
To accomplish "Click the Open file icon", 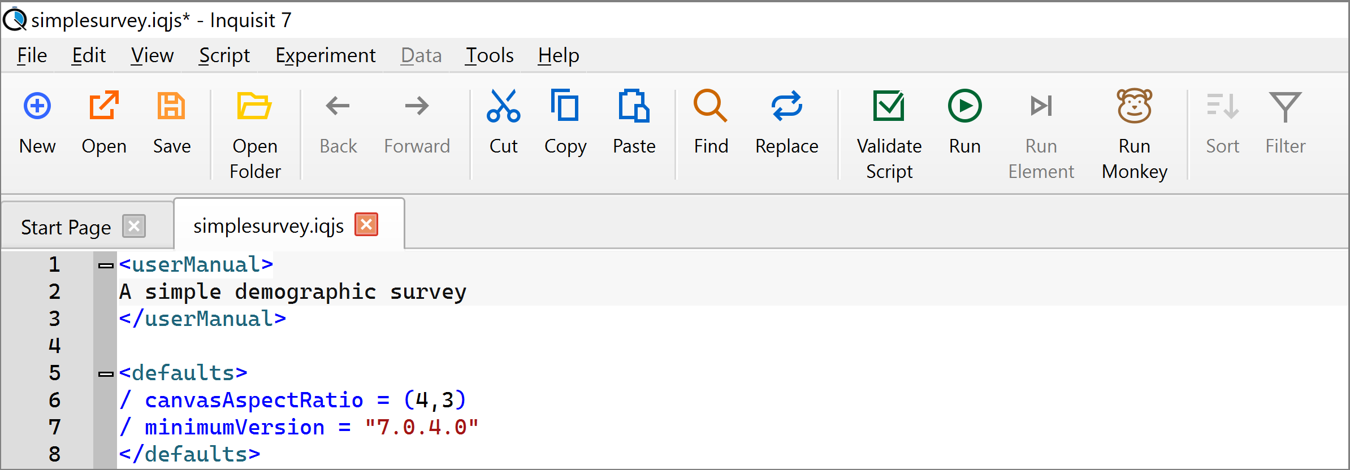I will [104, 106].
